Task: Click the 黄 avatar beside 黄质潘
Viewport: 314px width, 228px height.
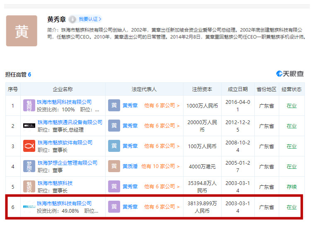Action: [114, 166]
